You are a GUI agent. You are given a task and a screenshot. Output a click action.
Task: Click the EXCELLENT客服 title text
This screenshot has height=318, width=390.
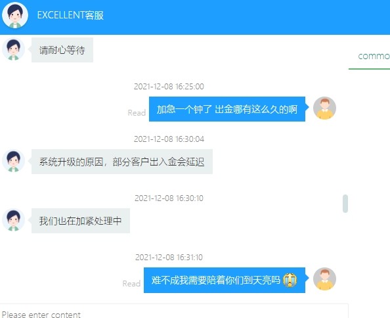tap(70, 15)
